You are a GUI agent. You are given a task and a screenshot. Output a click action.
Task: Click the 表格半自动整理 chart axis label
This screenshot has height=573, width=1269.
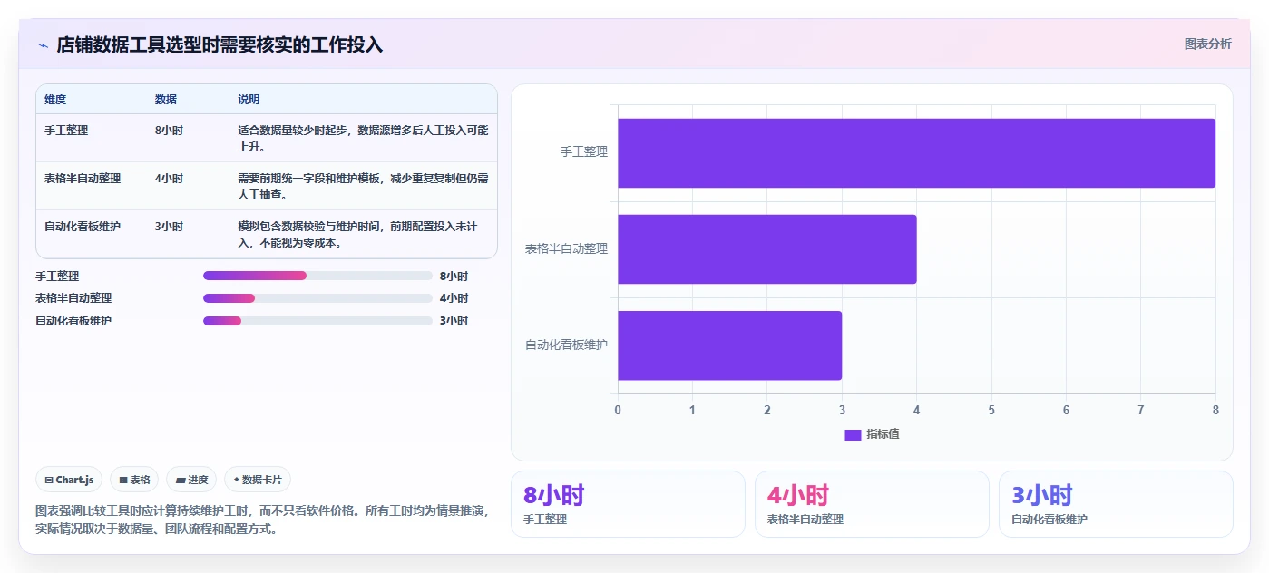[567, 248]
